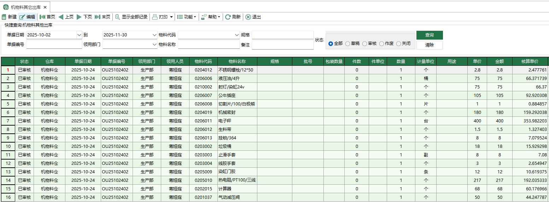Click 显示全部记录 to show all records
The image size is (549, 202).
pos(117,17)
